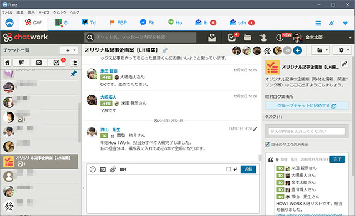355x216 pixels.
Task: Click the plus button to create new chat
Action: (69, 50)
